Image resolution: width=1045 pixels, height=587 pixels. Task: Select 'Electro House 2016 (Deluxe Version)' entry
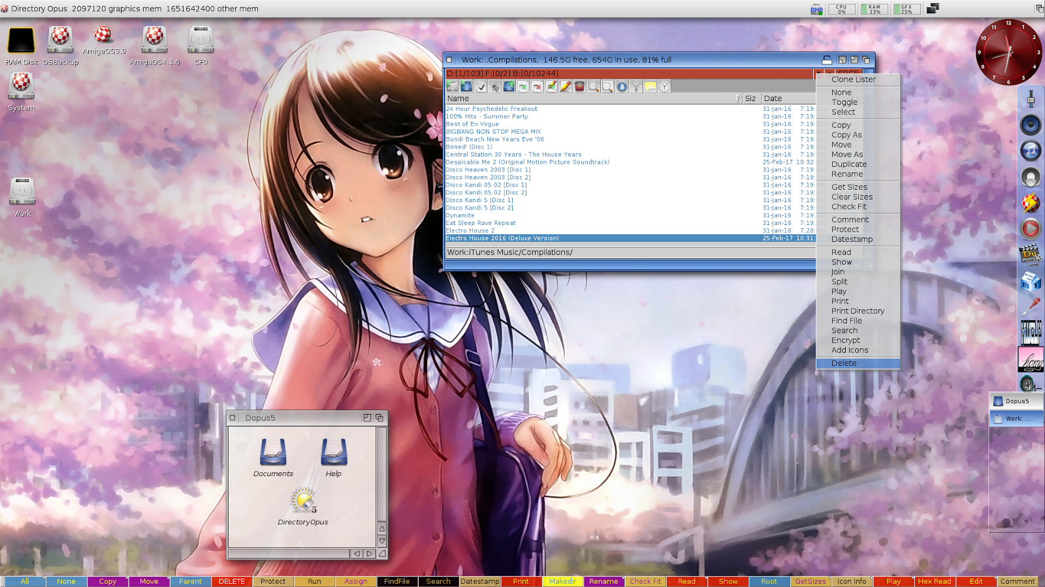630,239
